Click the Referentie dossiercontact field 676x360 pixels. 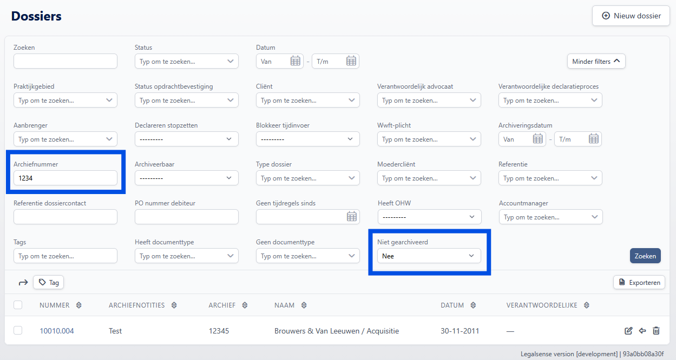point(65,217)
